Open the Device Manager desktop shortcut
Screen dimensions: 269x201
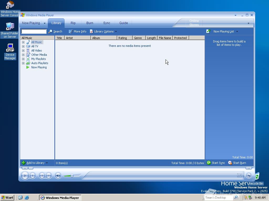(10, 52)
